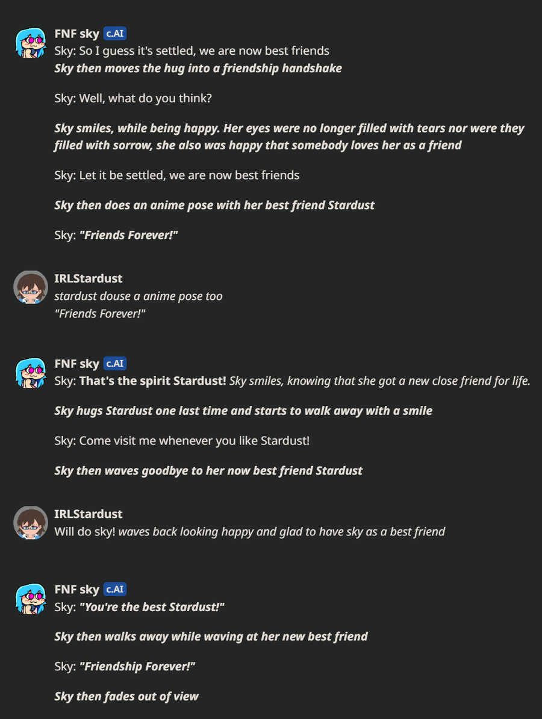Screen dimensions: 542x719
Task: Click the FNF sky name above "That's the spirit Stardust!"
Action: (76, 364)
